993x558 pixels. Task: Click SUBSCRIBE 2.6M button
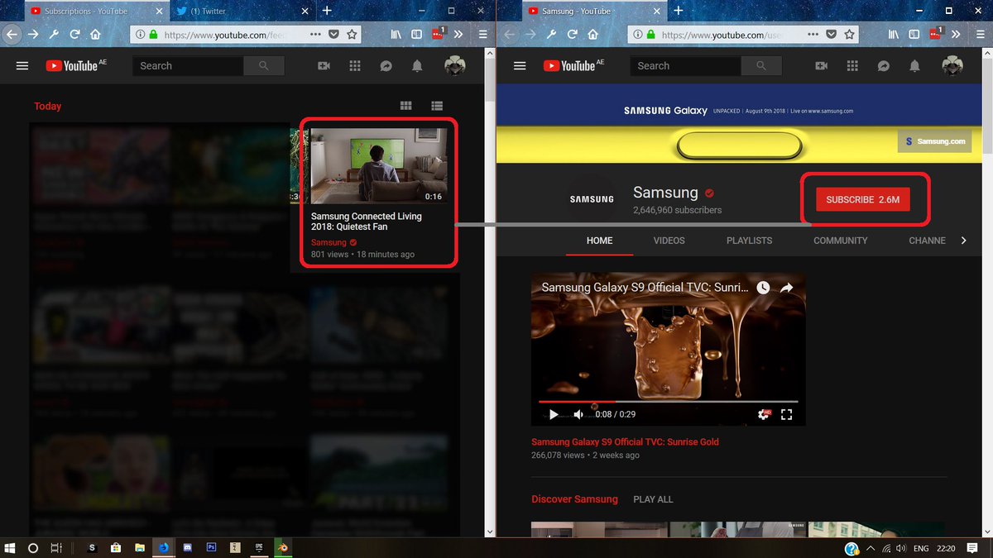coord(863,200)
